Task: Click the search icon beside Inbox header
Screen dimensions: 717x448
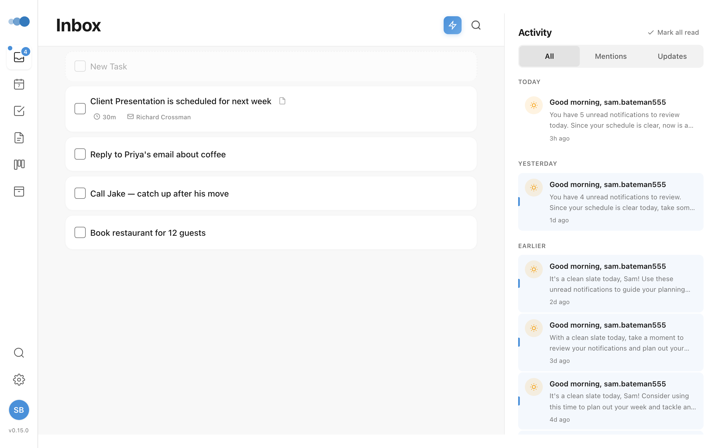Action: point(476,25)
